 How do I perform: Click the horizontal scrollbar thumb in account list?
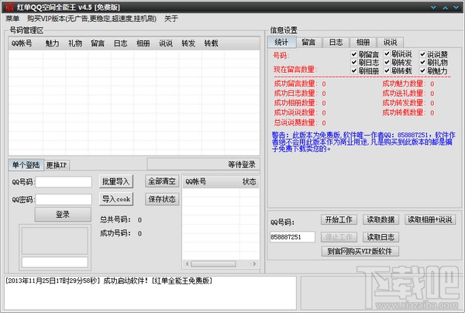point(214,263)
